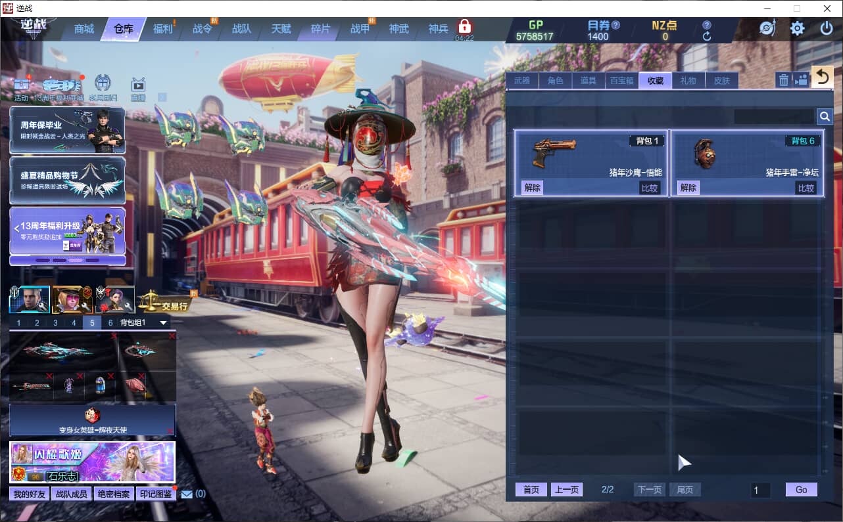
Task: Switch to backpack slot 1
Action: [x=18, y=322]
